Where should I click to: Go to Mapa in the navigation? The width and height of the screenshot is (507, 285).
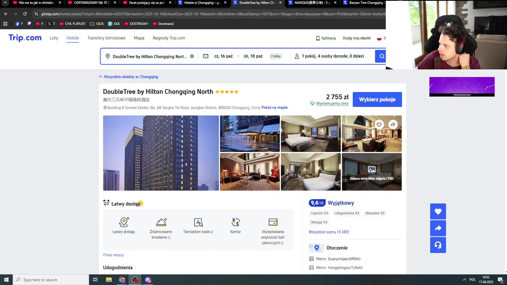click(139, 38)
